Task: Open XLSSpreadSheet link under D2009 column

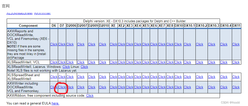Action: coord(92,77)
